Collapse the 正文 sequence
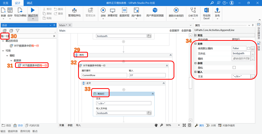 point(164,83)
